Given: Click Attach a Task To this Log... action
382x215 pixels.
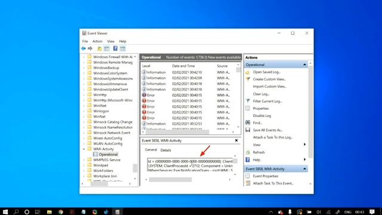Looking at the screenshot, I should 273,137.
